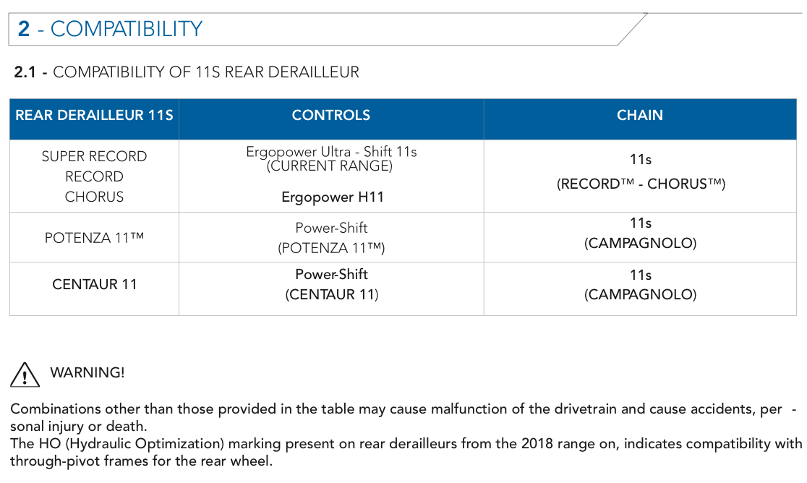The height and width of the screenshot is (483, 807).
Task: Select the 'REAR DERAILLEUR 11S' column header
Action: tap(94, 115)
